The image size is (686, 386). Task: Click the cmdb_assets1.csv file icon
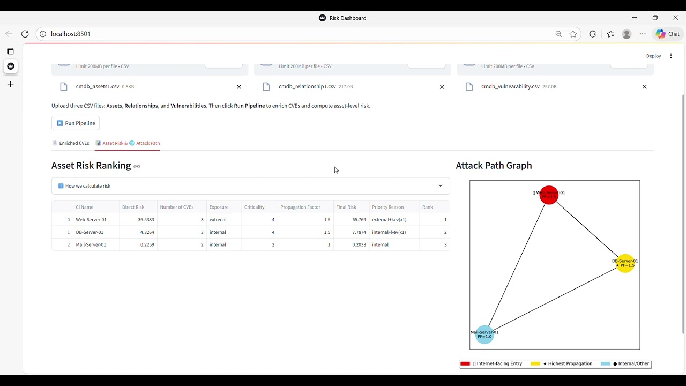pos(64,87)
